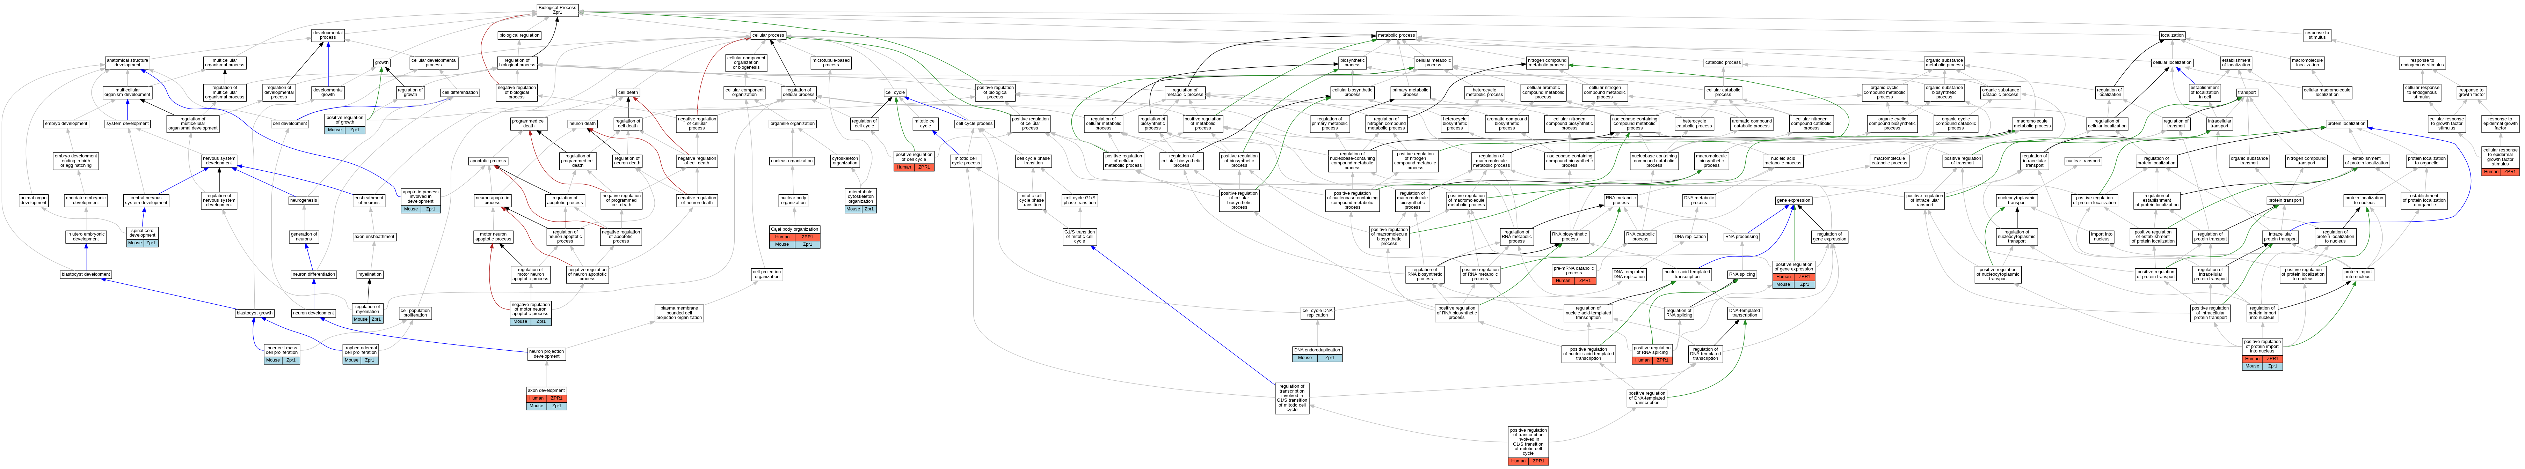Select the 'protein import into nucleus' node

point(2358,274)
